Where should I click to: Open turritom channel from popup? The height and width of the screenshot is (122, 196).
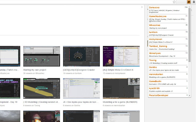click(x=153, y=32)
